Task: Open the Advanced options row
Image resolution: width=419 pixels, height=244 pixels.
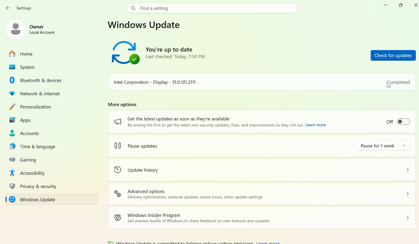Action: pyautogui.click(x=262, y=194)
